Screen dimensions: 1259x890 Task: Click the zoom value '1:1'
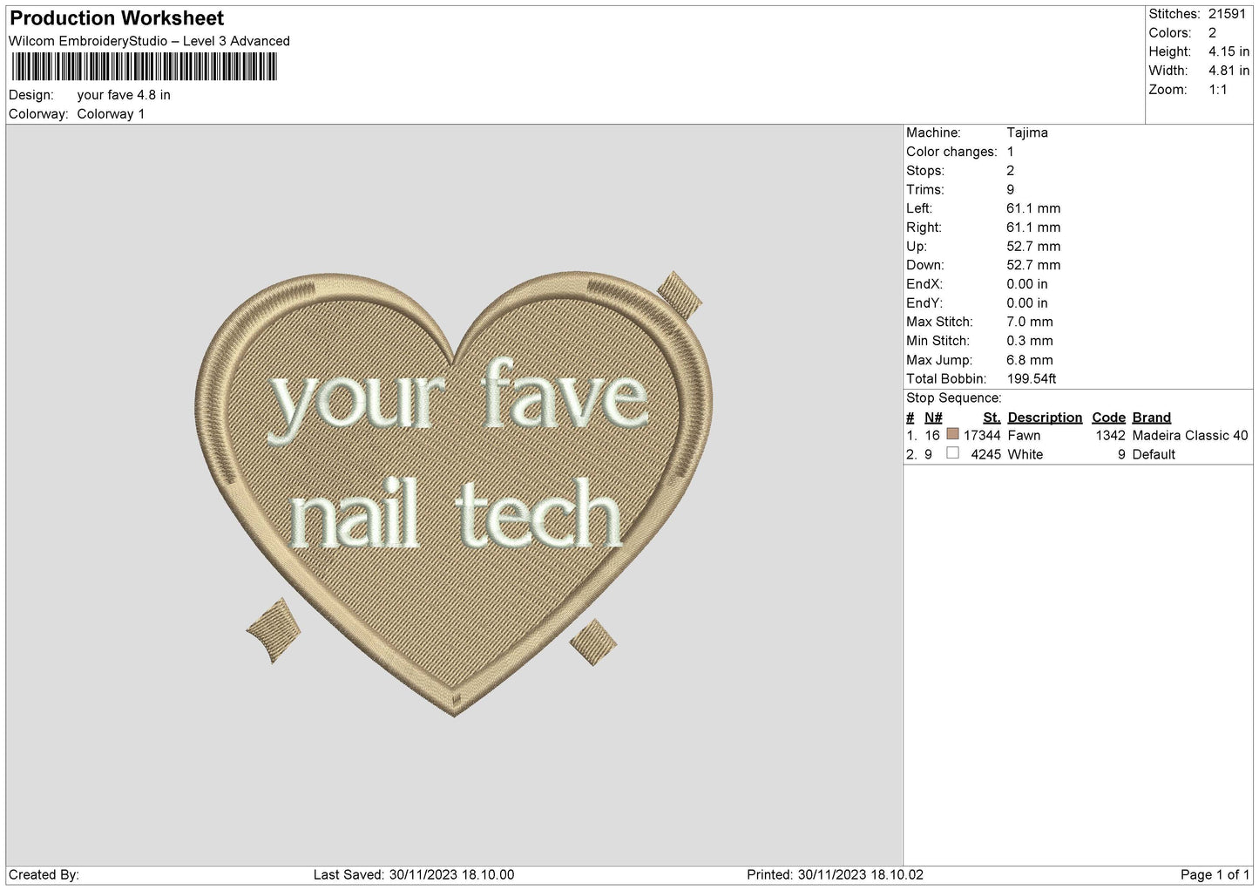[1217, 90]
